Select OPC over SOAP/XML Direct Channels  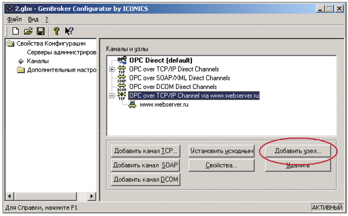(180, 78)
